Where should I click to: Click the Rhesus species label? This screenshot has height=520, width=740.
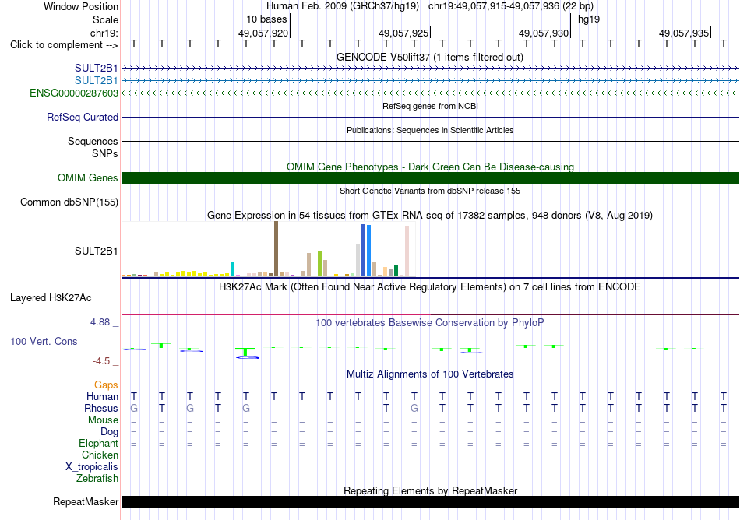101,408
